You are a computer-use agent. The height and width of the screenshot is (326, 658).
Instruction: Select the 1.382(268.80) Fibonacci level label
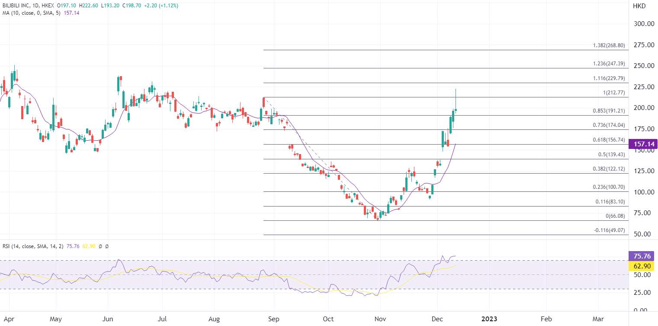pyautogui.click(x=609, y=45)
